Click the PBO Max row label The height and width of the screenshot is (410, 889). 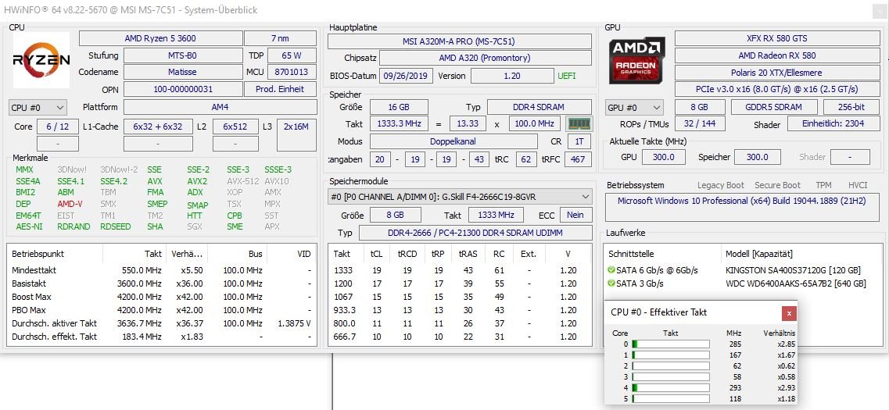tap(29, 310)
